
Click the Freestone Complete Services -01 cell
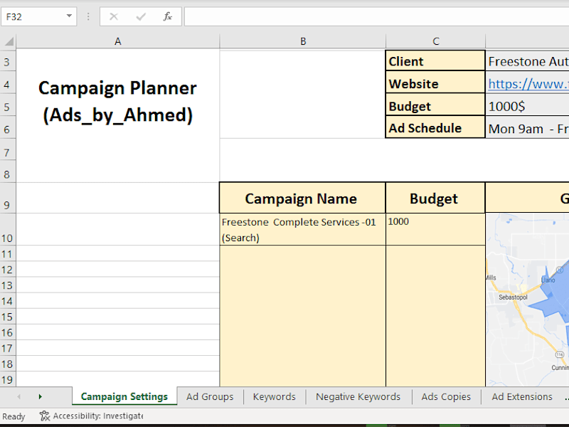point(302,229)
